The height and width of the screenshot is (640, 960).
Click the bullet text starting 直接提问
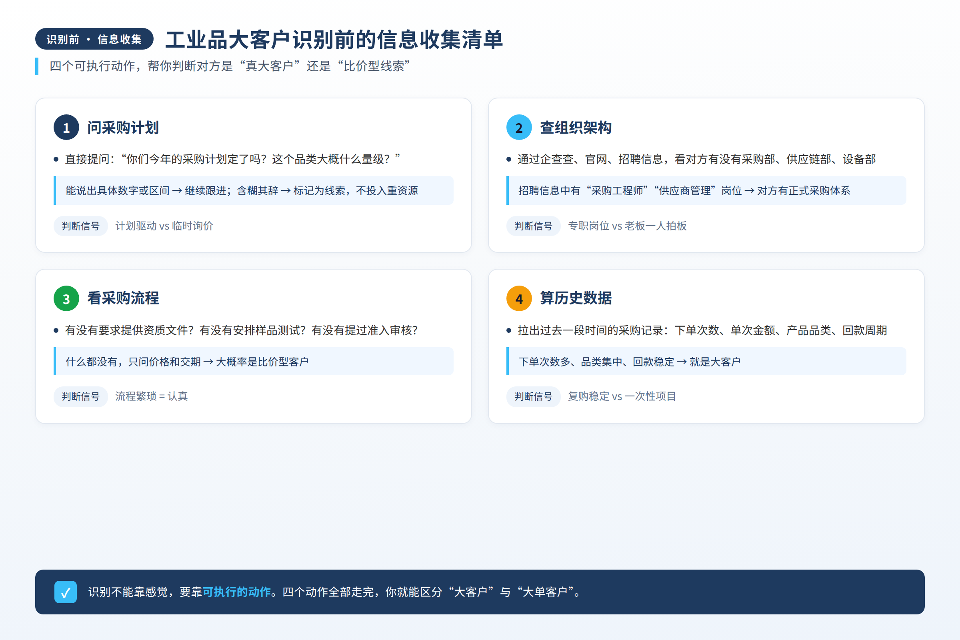(233, 159)
